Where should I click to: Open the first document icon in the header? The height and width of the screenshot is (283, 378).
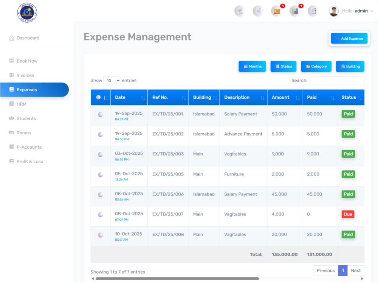(x=240, y=11)
